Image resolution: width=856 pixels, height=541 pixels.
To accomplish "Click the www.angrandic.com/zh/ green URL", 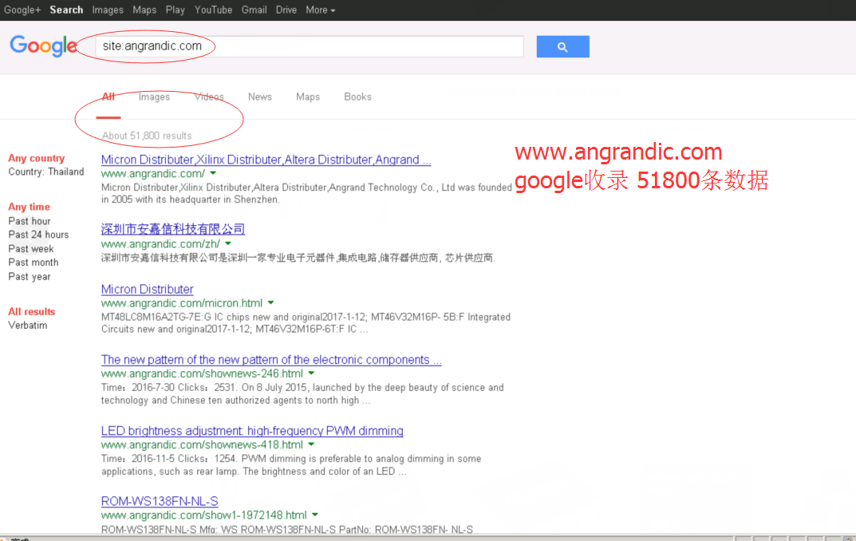I will [x=160, y=244].
